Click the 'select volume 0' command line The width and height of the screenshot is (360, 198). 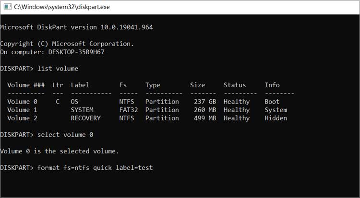tap(65, 134)
